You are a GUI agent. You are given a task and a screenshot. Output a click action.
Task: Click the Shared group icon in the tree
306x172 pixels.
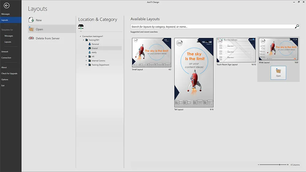coord(90,48)
